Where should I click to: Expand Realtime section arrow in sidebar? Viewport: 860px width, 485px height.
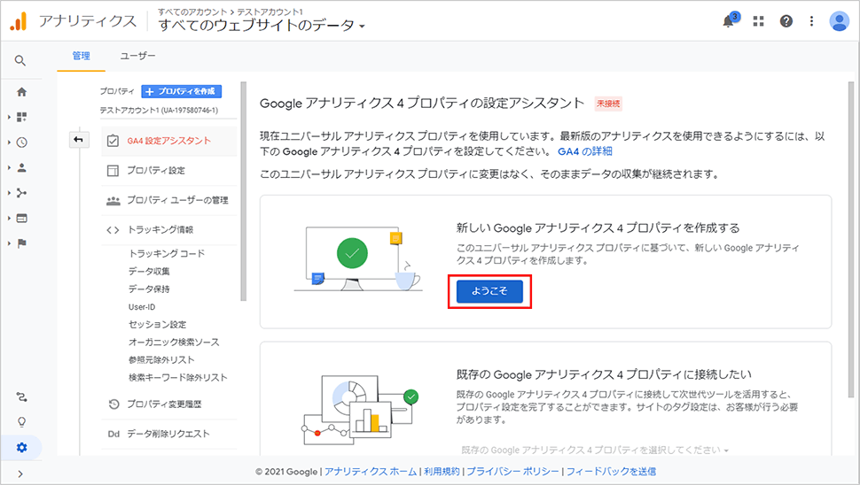click(10, 142)
